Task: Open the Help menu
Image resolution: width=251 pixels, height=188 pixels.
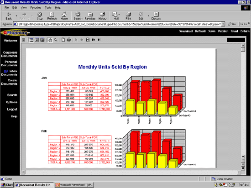Action: click(58, 7)
